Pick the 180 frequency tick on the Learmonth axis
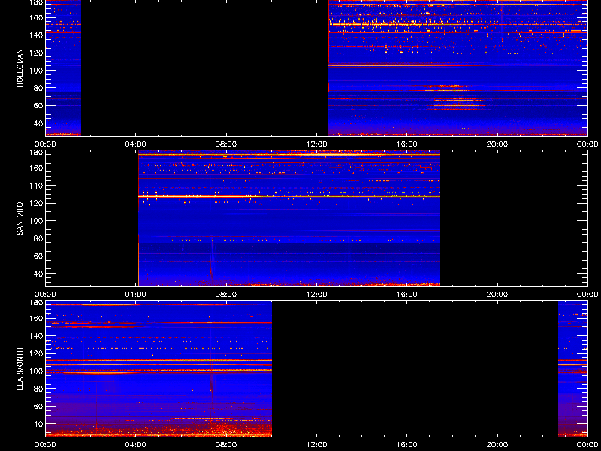601x451 pixels. (x=37, y=302)
